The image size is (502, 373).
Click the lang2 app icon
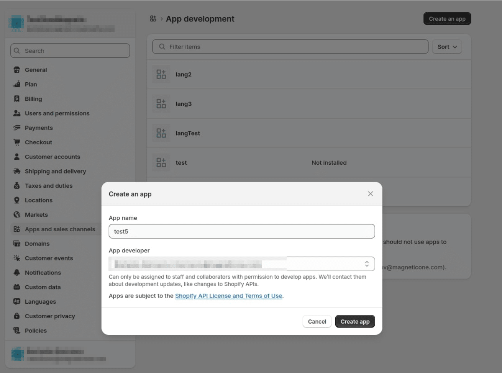(161, 74)
